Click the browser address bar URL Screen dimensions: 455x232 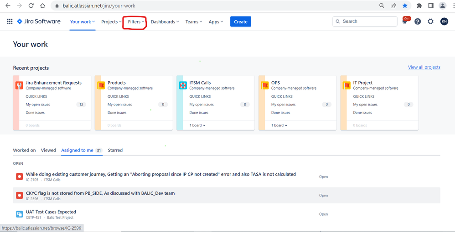click(x=99, y=5)
